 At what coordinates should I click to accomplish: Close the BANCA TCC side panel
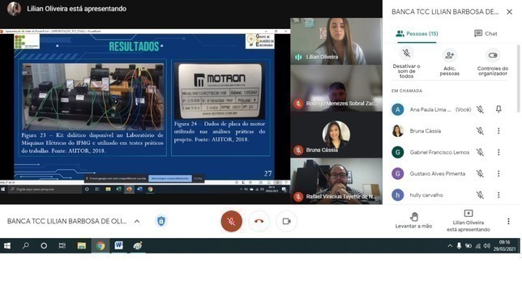click(509, 12)
